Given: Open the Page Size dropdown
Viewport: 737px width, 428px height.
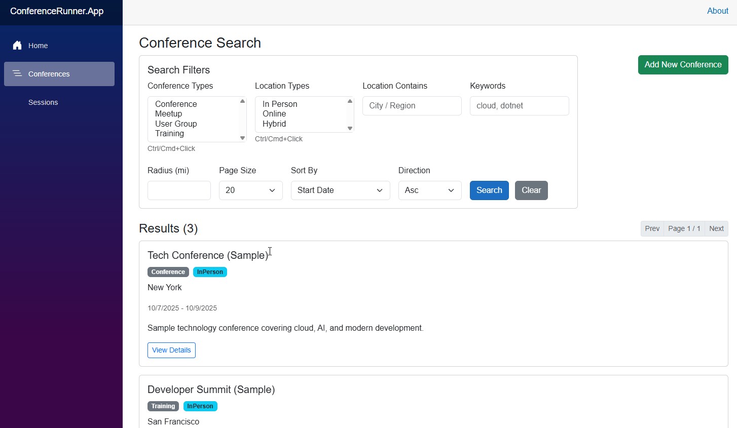Looking at the screenshot, I should tap(250, 190).
